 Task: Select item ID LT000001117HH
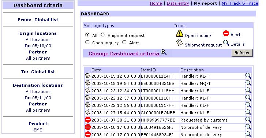(158, 105)
